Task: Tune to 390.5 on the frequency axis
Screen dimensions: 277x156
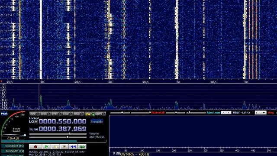Action: [213, 82]
